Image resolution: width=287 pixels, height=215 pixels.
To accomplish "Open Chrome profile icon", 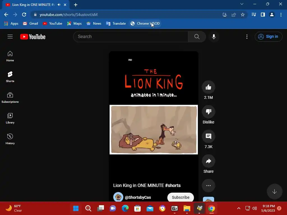I will point(272,15).
